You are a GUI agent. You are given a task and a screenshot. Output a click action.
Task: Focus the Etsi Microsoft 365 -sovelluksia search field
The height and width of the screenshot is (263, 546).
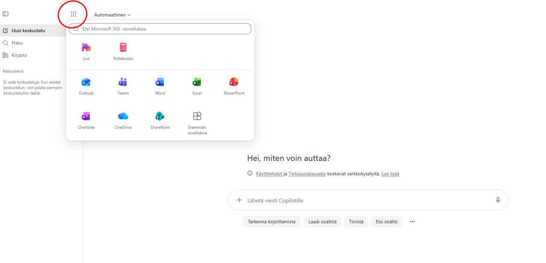pos(160,29)
